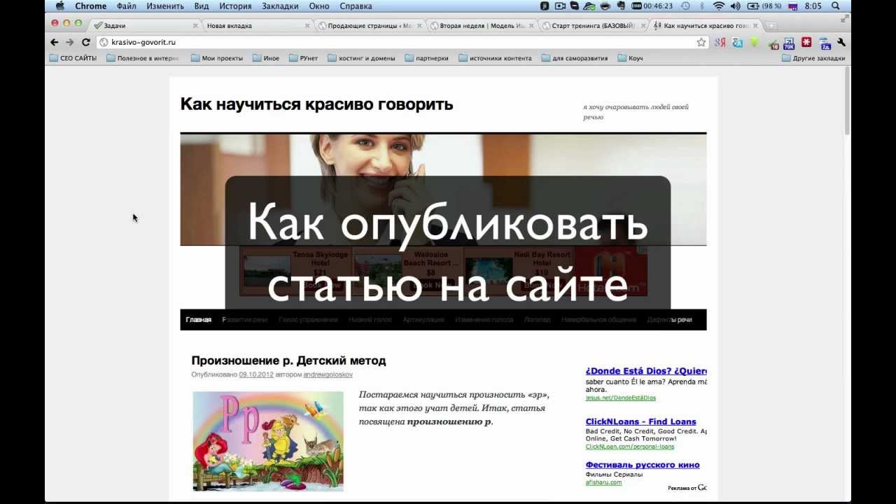Switch to the Старт тренинга tab
The height and width of the screenshot is (504, 896).
(594, 26)
